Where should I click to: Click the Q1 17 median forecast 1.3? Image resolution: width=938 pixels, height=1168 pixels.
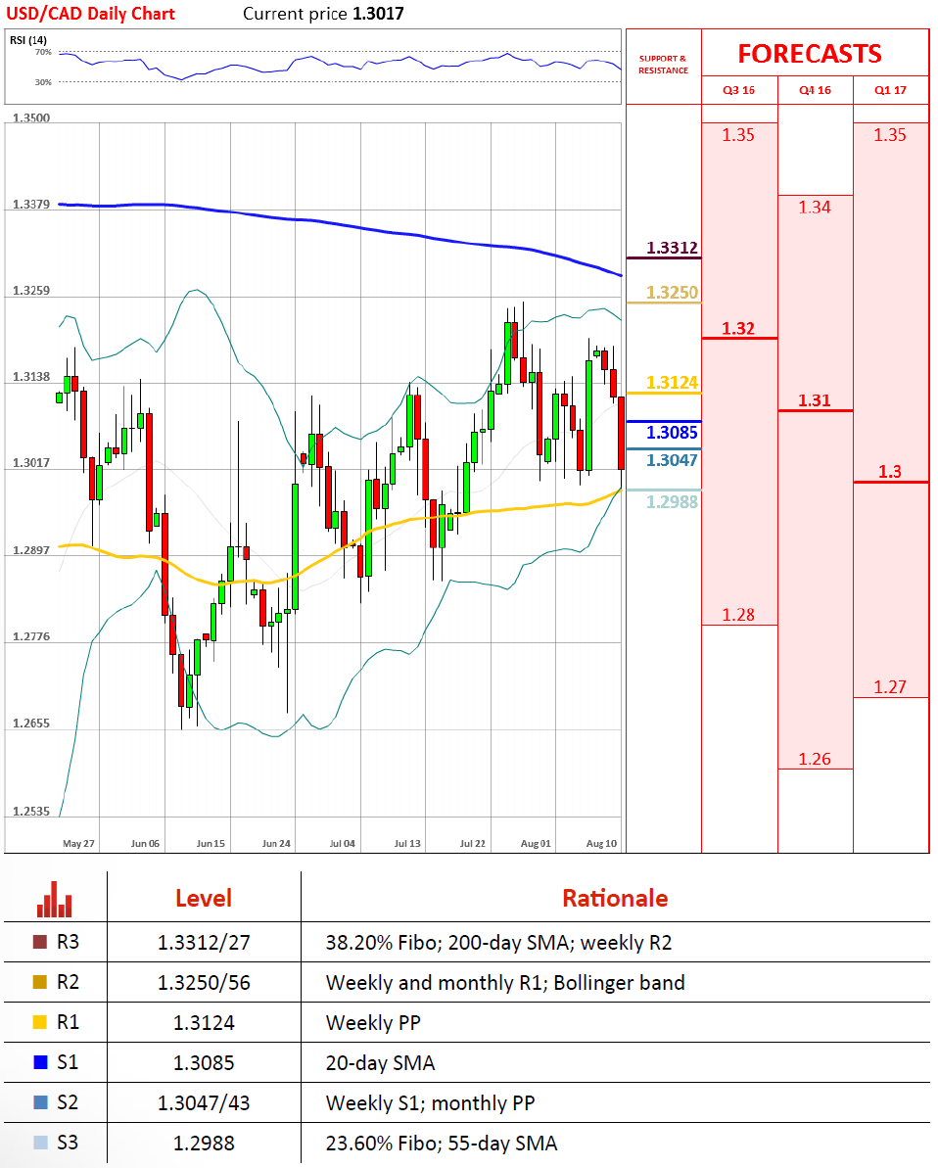(890, 472)
